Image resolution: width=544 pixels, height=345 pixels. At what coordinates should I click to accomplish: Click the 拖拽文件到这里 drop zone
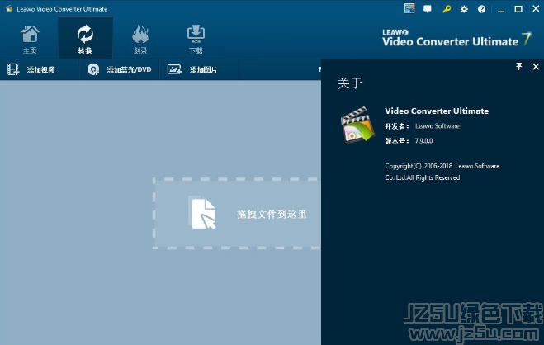237,213
